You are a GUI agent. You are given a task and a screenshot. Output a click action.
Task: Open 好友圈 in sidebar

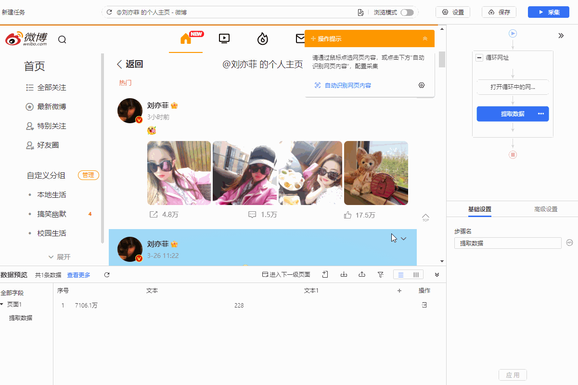(x=42, y=145)
